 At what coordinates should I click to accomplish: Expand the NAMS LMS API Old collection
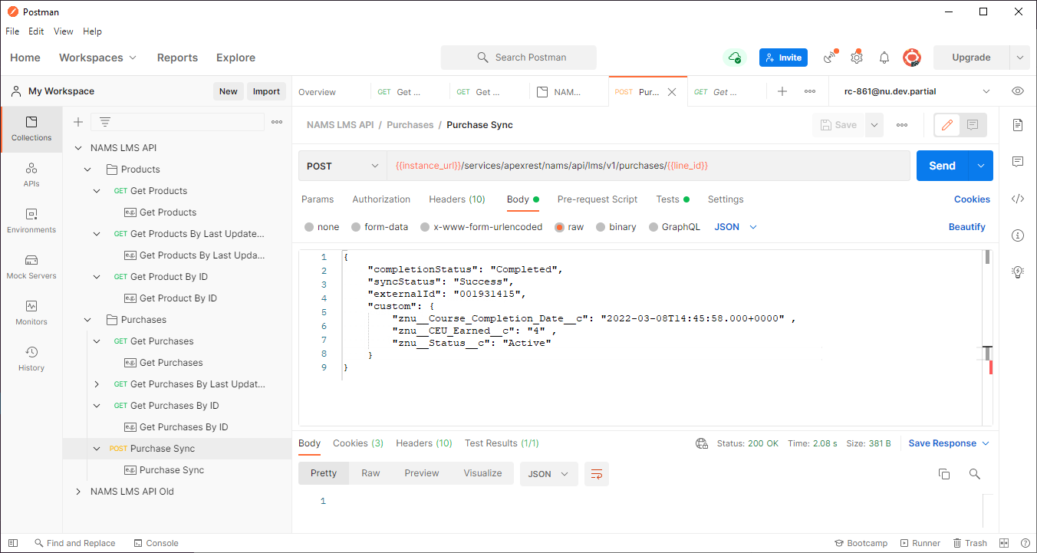click(78, 492)
